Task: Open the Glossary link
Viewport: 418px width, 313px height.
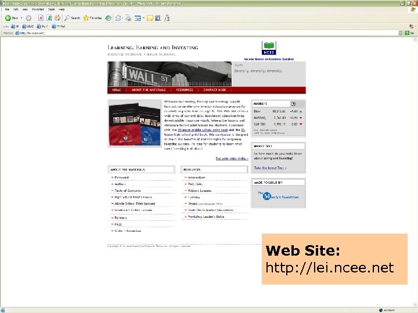Action: point(194,197)
